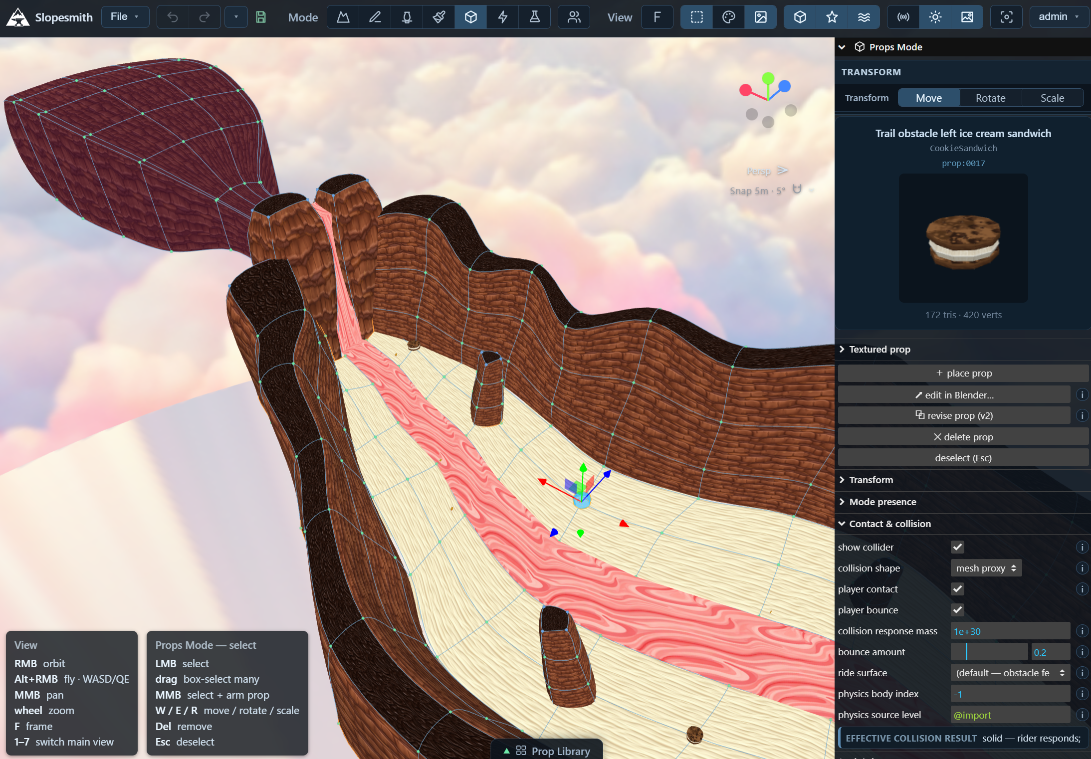Image resolution: width=1091 pixels, height=759 pixels.
Task: Open the collision shape mesh proxy dropdown
Action: (986, 568)
